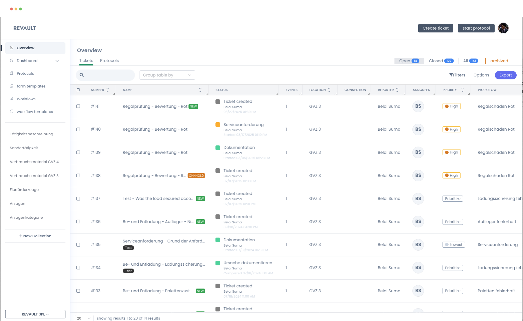The image size is (523, 321).
Task: Open the user profile avatar
Action: [x=503, y=28]
